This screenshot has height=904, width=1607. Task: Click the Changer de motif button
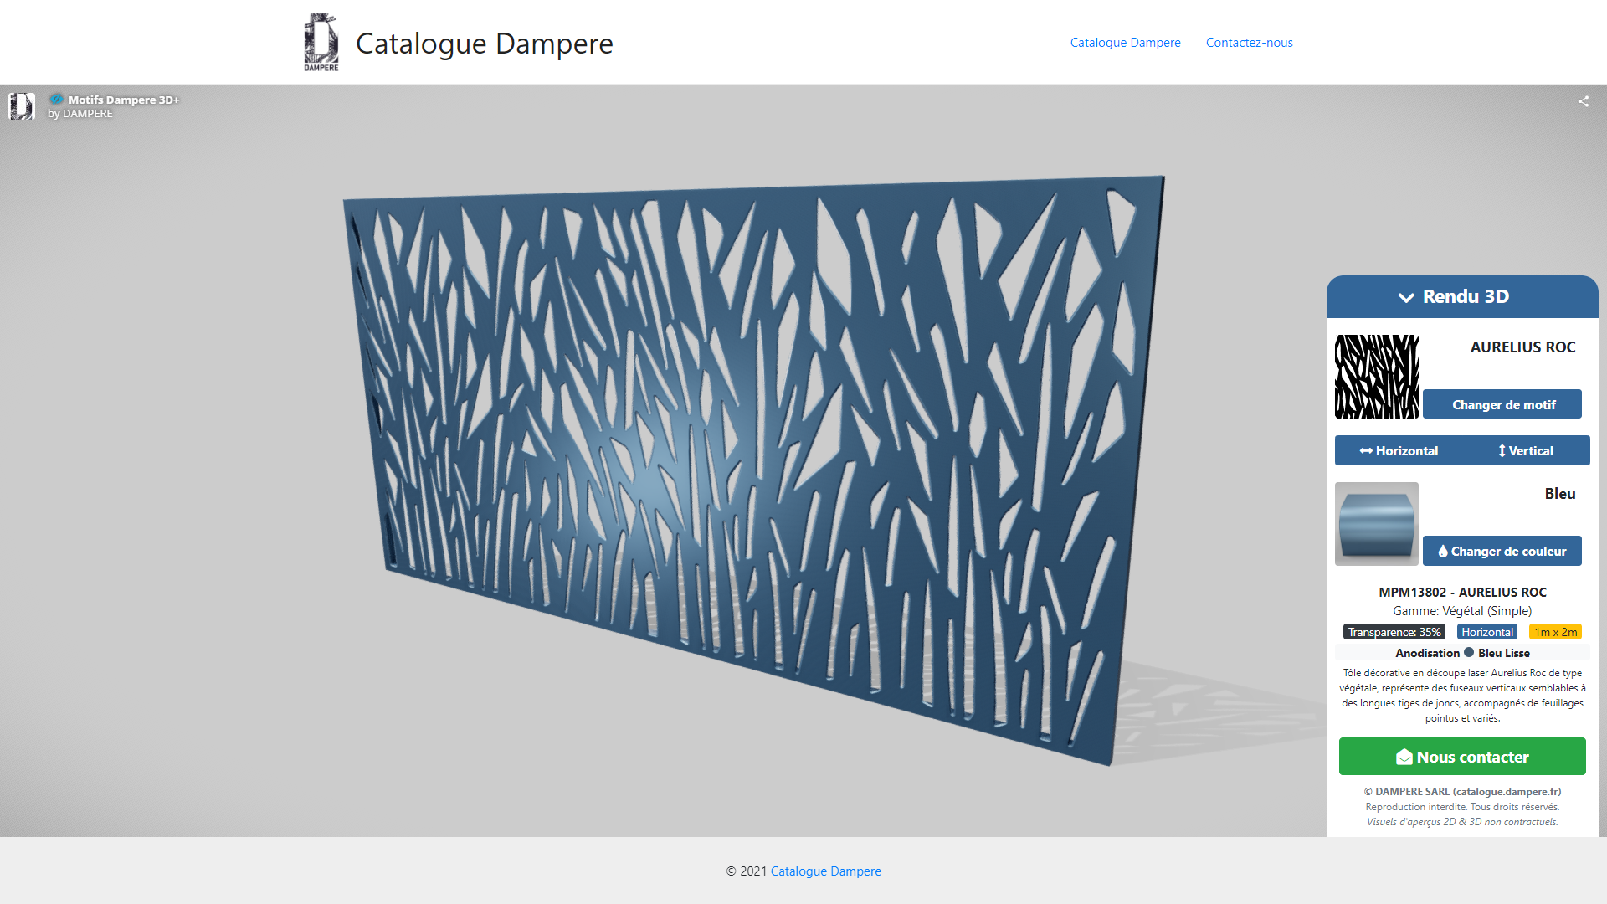pos(1502,404)
